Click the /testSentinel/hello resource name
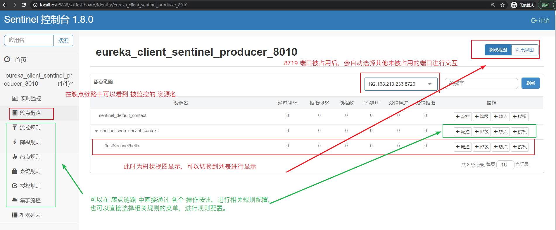 pyautogui.click(x=122, y=146)
